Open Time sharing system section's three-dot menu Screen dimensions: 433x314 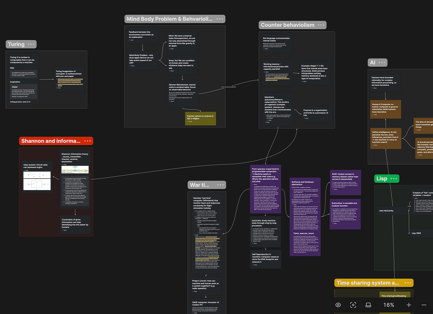408,283
